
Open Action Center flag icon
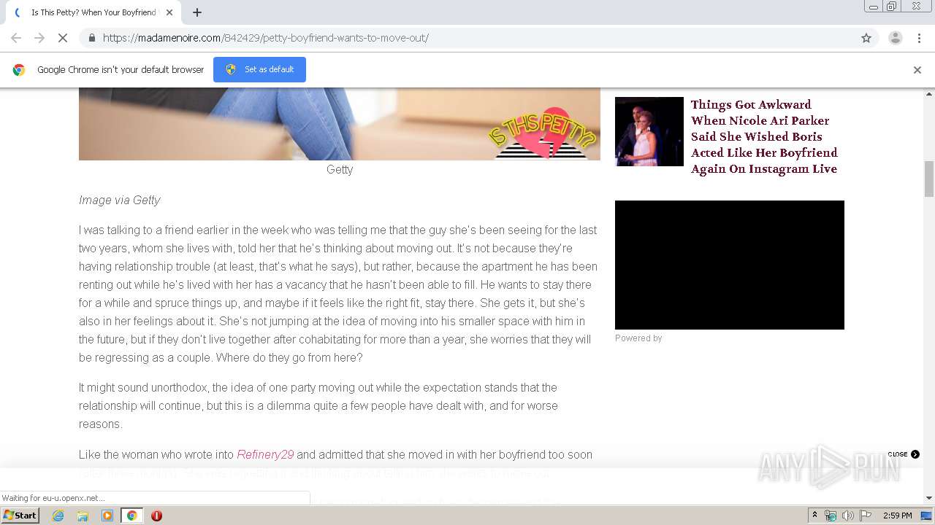click(866, 516)
